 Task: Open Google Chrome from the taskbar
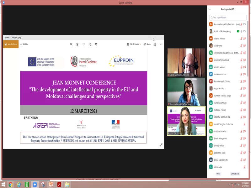pos(11,184)
